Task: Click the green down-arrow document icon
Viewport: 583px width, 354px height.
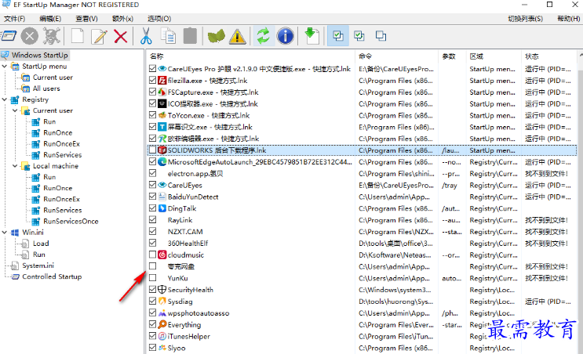Action: point(312,36)
